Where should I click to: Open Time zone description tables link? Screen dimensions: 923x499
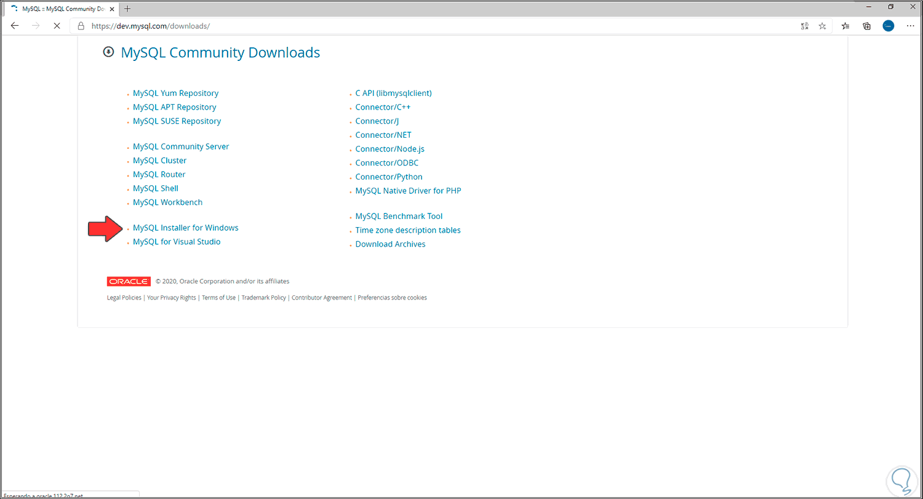(408, 230)
